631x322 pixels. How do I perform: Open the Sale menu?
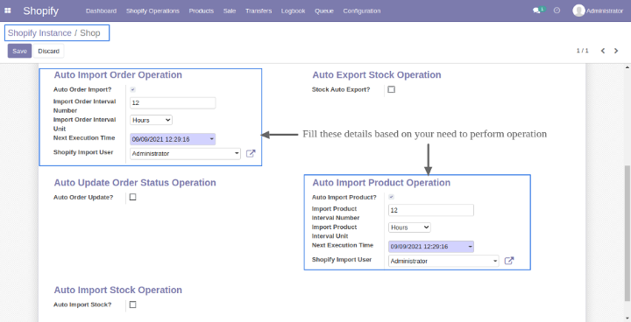click(x=230, y=10)
